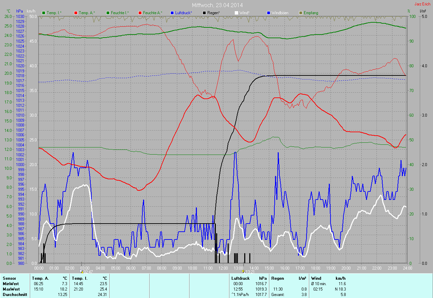Select the 'Feuchte A.*' legend label
This screenshot has height=298, width=433.
[153, 13]
